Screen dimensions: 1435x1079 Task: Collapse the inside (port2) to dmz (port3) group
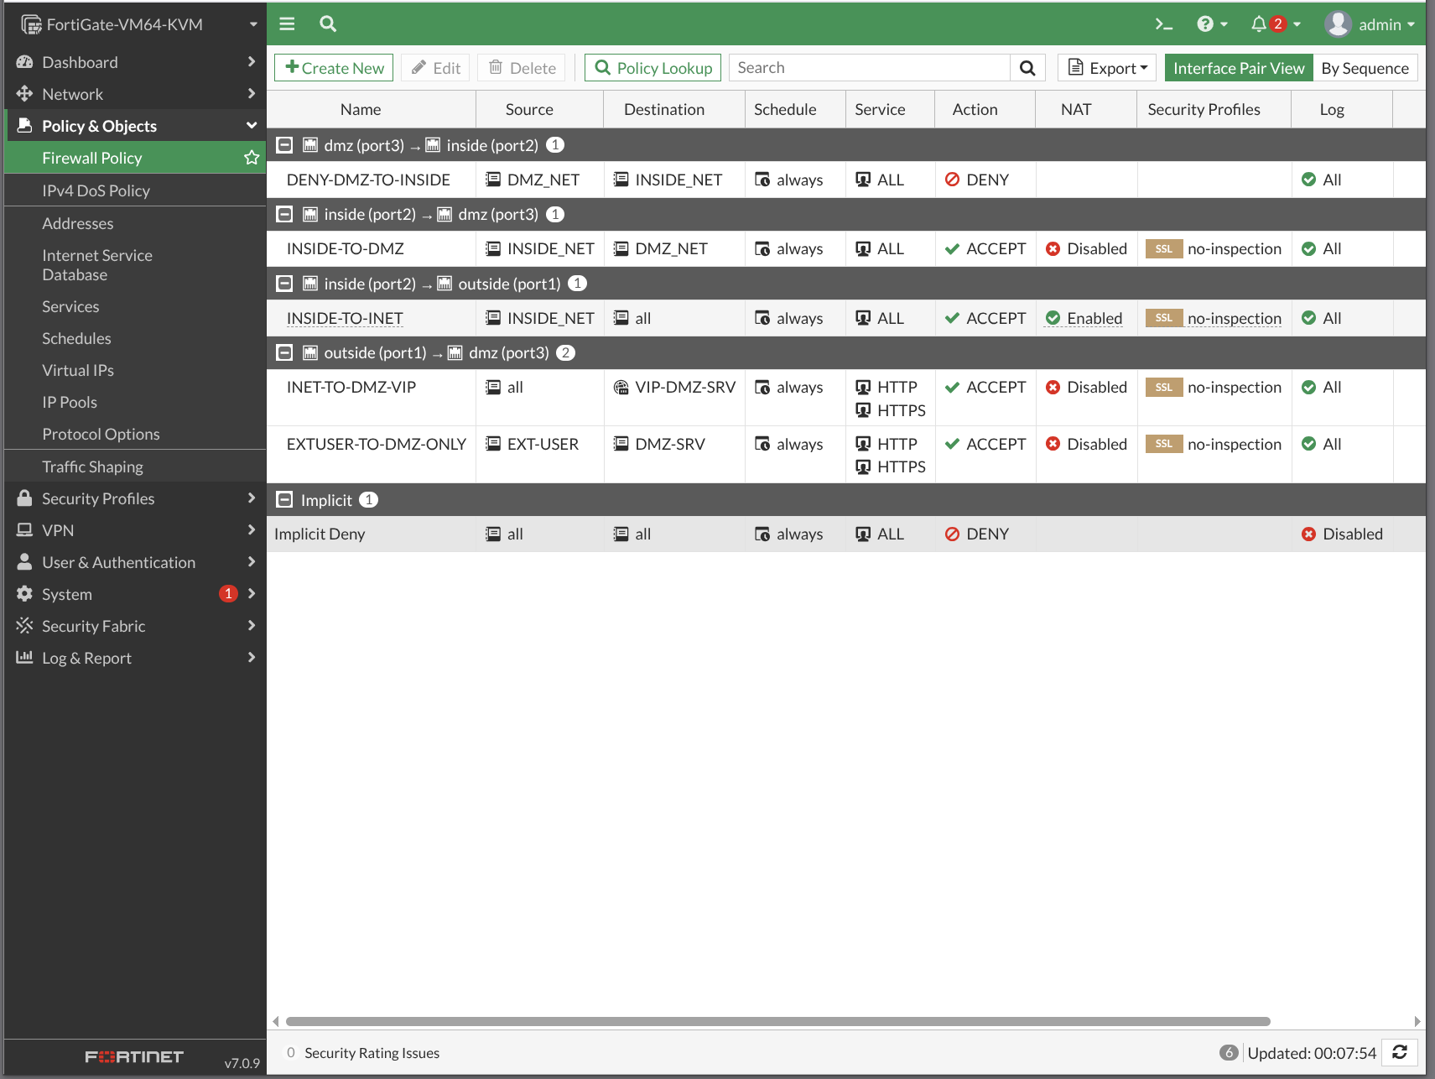tap(285, 214)
